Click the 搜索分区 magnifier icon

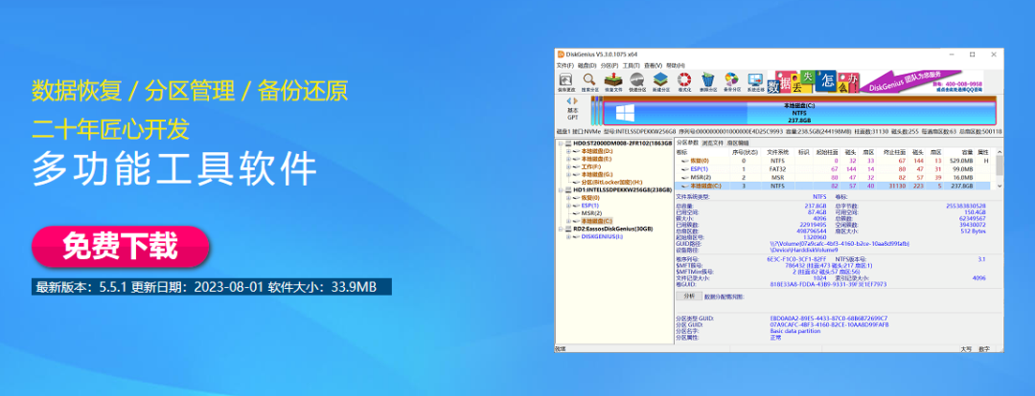(588, 81)
